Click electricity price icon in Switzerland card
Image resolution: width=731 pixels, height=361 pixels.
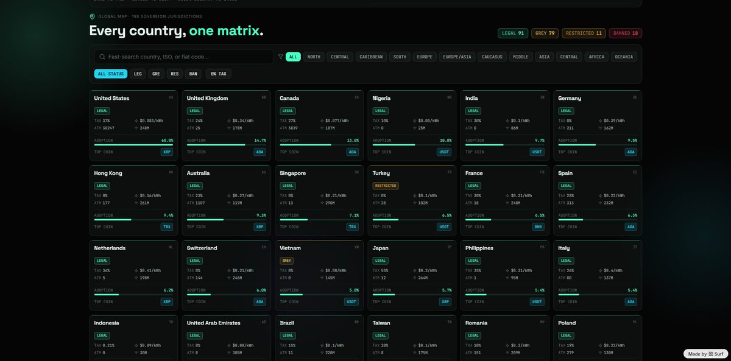229,270
